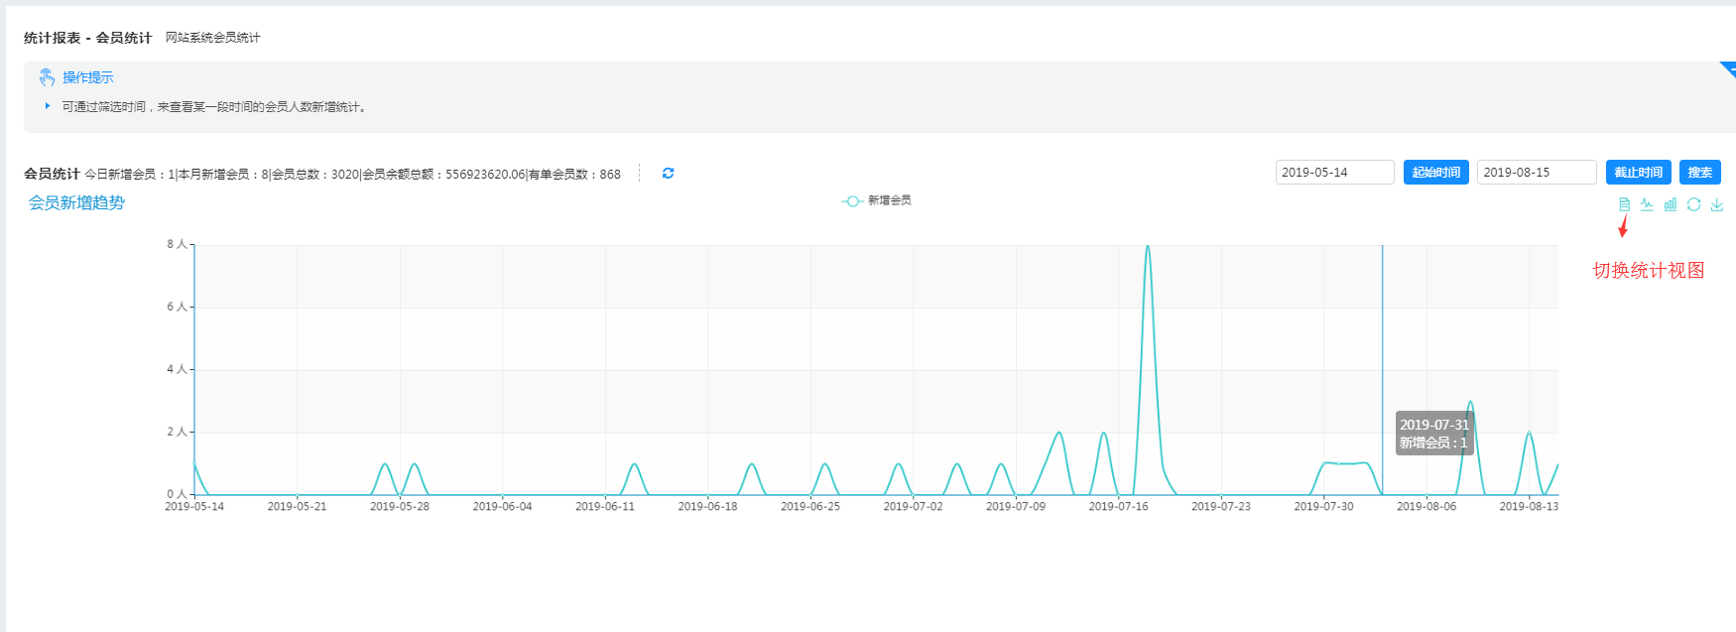Switch chart to line view
The width and height of the screenshot is (1736, 632).
point(1647,204)
